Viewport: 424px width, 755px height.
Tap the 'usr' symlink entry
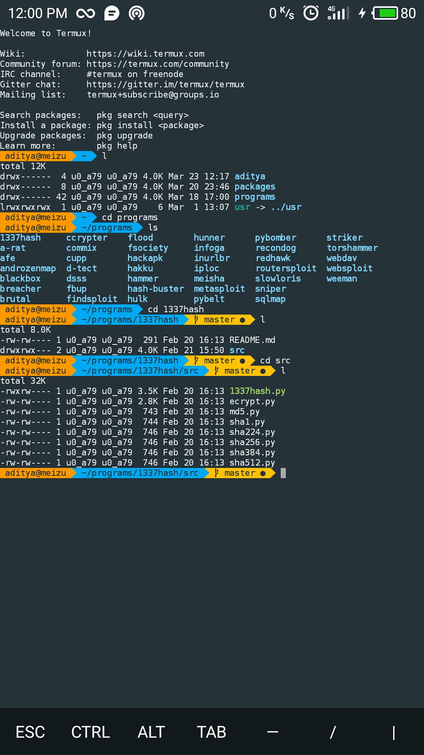click(x=242, y=207)
